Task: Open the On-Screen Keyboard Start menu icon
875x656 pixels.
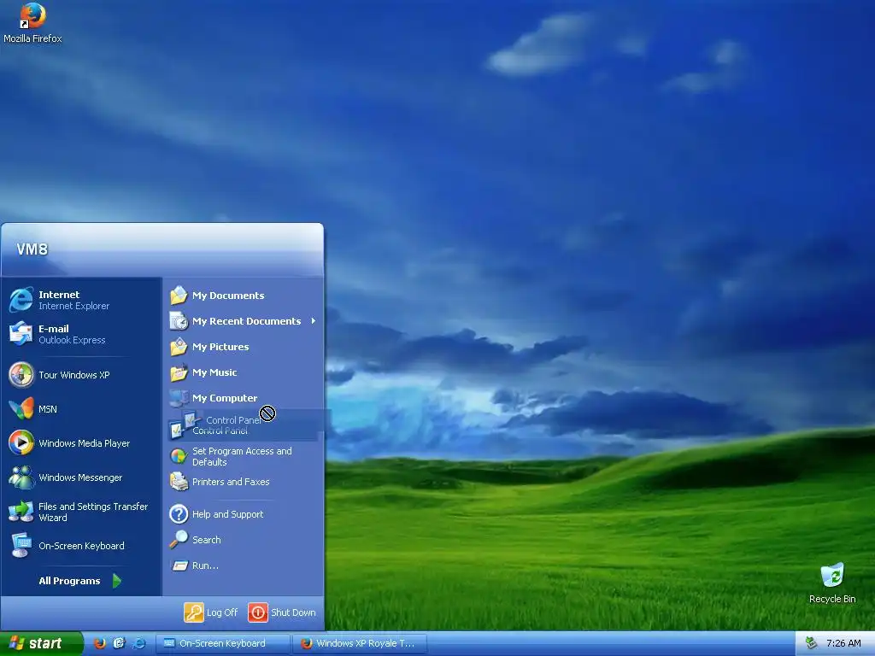Action: pyautogui.click(x=21, y=546)
